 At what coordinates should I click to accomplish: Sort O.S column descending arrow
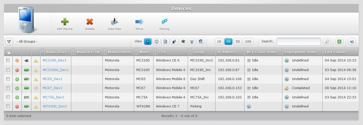(155, 54)
